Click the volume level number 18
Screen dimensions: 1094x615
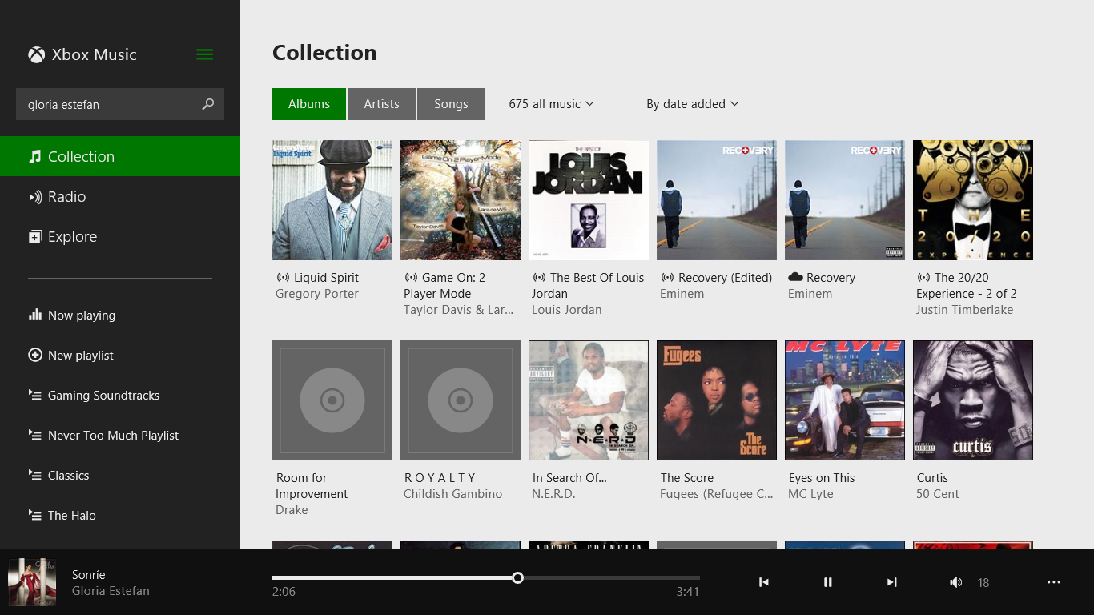(x=983, y=583)
